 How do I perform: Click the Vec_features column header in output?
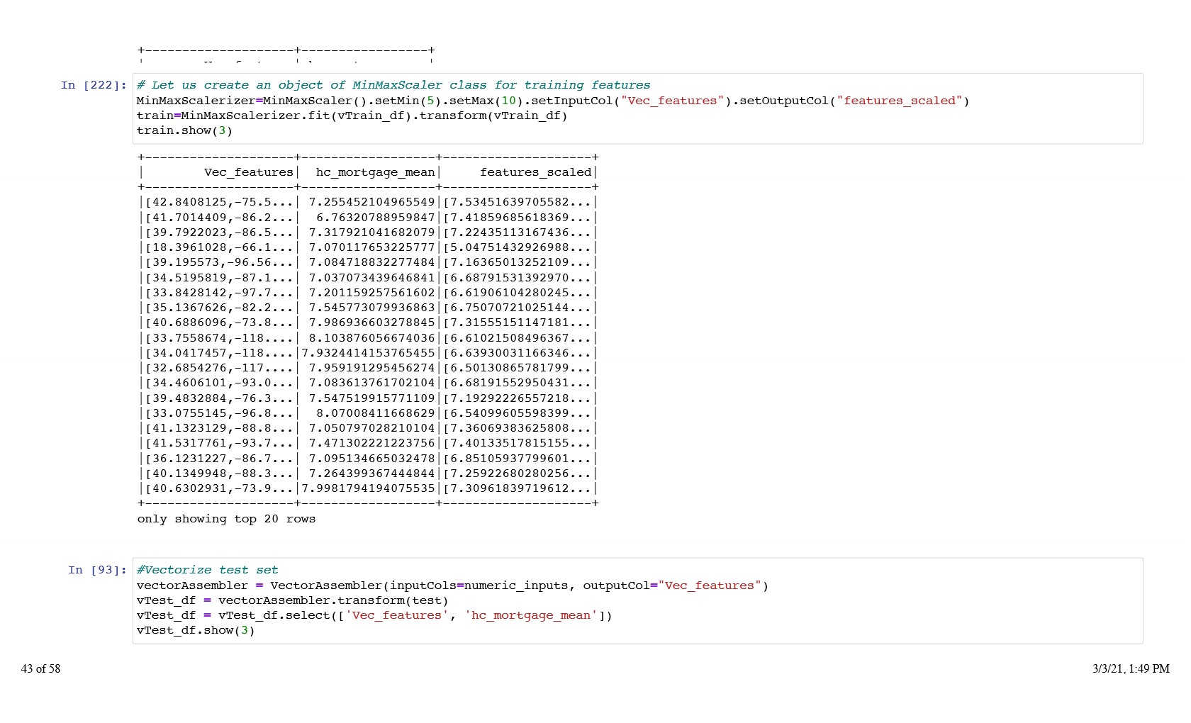click(248, 172)
